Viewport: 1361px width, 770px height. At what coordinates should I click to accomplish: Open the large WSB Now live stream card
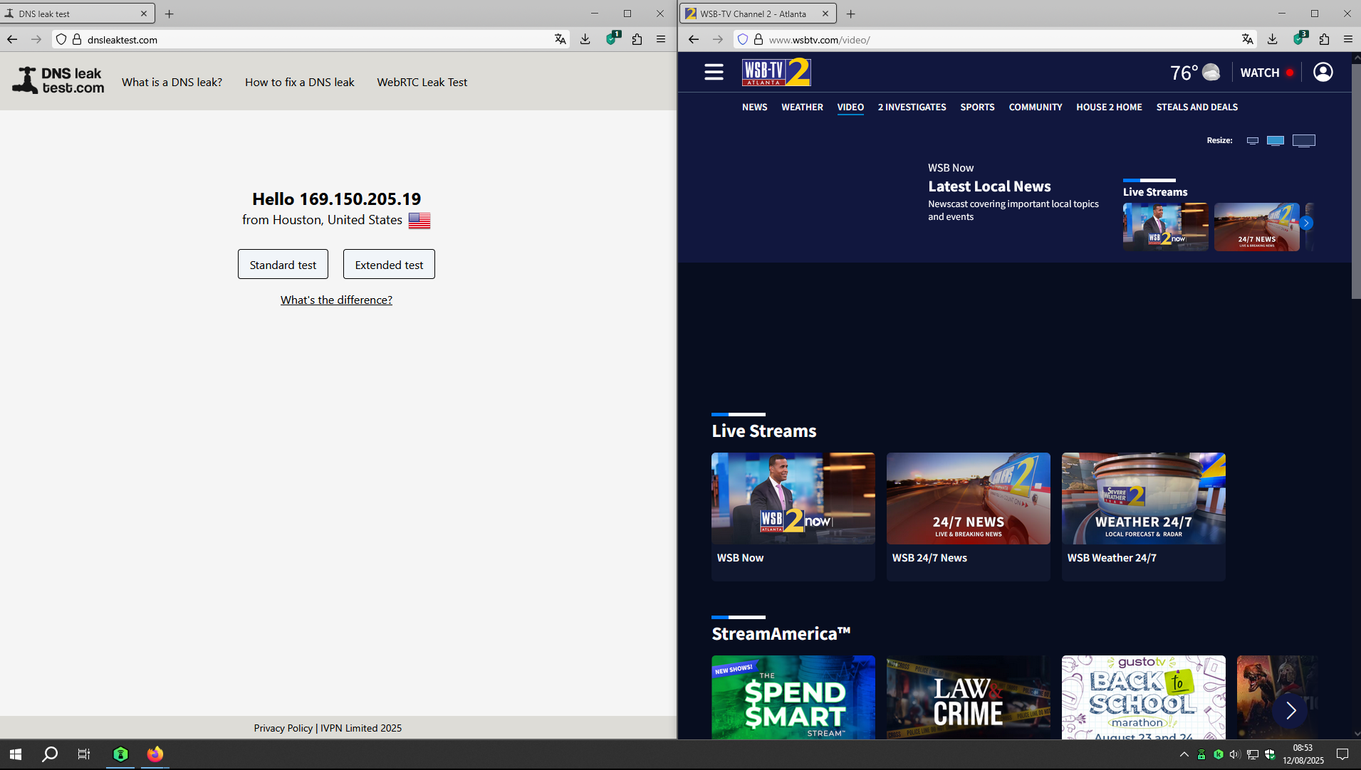[x=793, y=517]
